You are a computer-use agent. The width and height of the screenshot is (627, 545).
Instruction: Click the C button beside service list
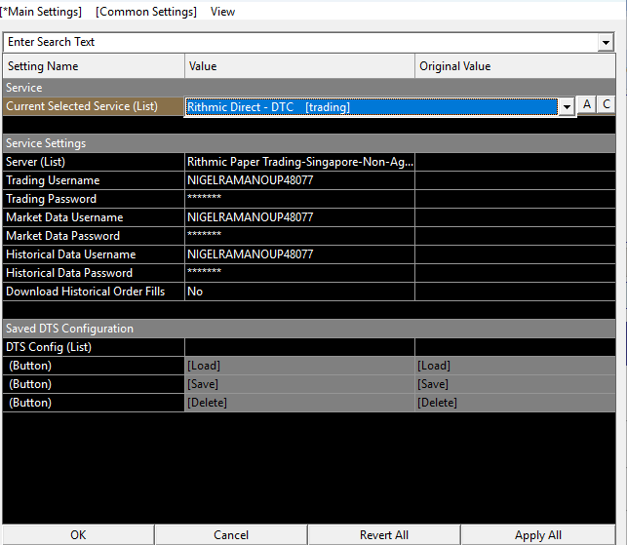607,104
